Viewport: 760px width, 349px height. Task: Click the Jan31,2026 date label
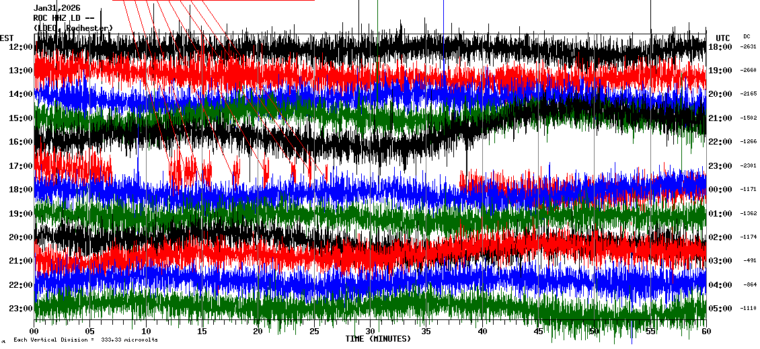(x=57, y=8)
